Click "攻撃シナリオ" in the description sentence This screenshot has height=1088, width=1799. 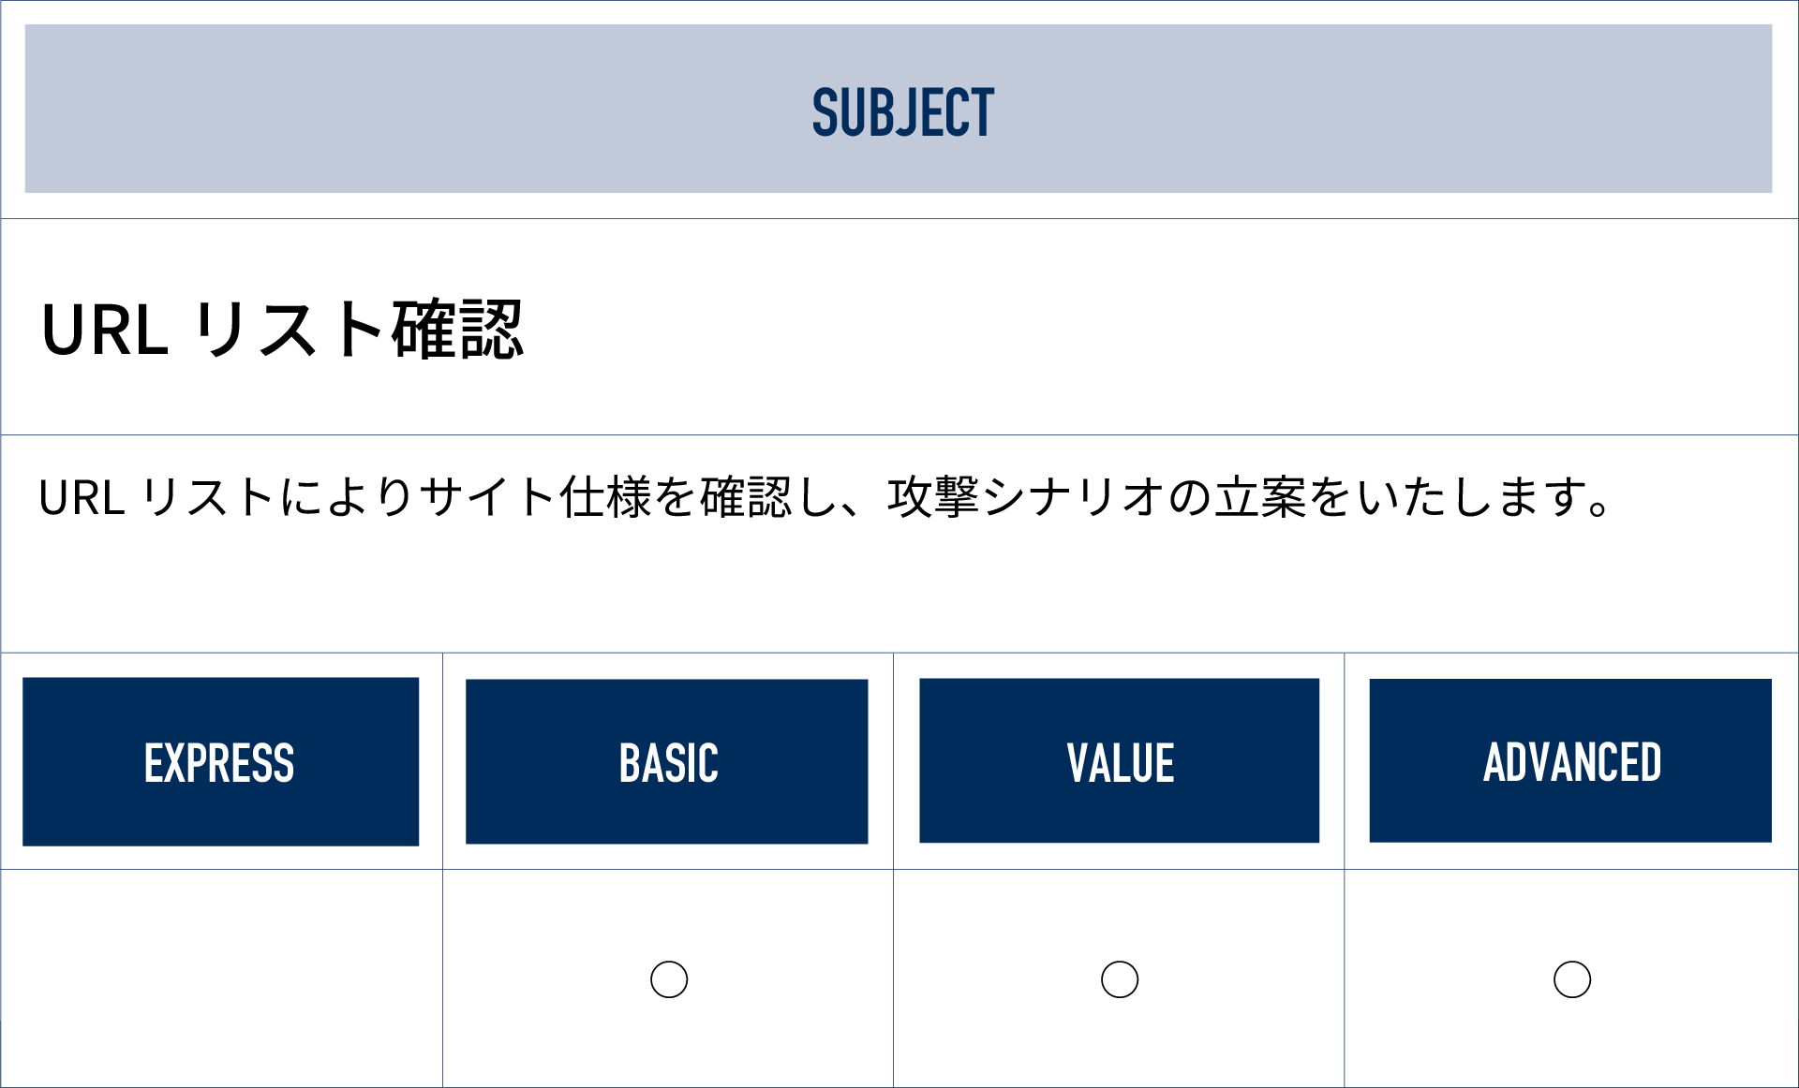(1026, 497)
